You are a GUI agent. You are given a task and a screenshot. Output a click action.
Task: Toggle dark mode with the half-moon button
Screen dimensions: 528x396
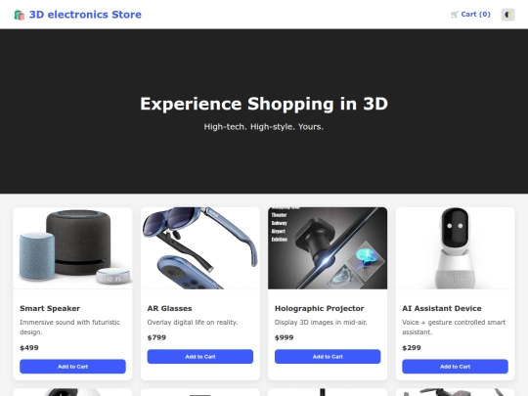(x=507, y=15)
